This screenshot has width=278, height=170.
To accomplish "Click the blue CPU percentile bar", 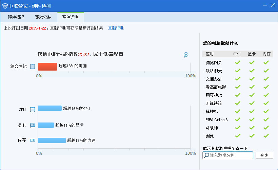I will pos(49,108).
